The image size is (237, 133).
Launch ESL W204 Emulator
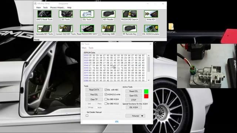coord(151,28)
